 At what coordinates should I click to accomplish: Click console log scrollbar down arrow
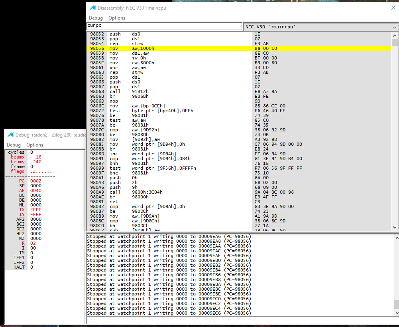pos(397,313)
